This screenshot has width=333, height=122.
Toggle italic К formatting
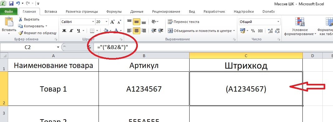[x=71, y=31]
